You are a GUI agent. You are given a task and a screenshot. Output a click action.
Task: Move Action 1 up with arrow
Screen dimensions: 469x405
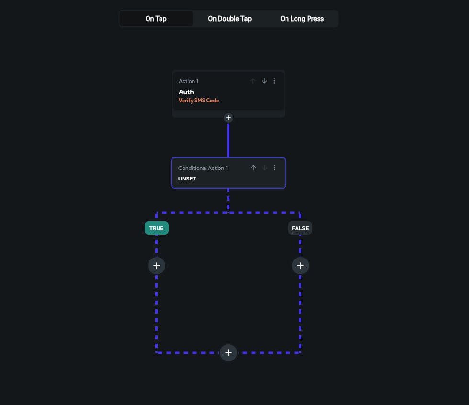pyautogui.click(x=253, y=81)
